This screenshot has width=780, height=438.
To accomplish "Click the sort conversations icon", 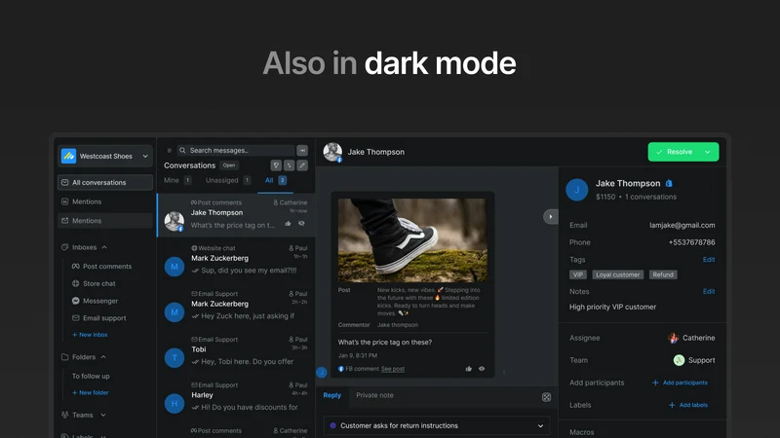I will (x=289, y=165).
